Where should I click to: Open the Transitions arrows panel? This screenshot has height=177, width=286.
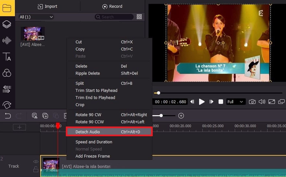[x=7, y=89]
